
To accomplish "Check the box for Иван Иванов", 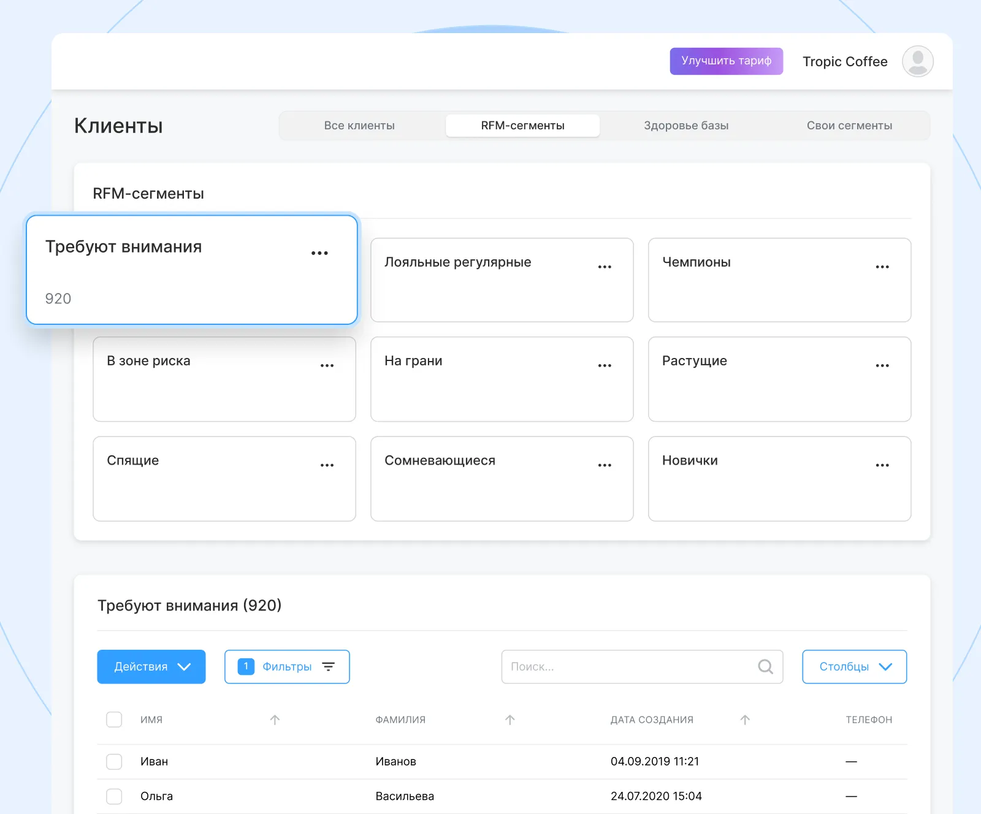I will (114, 761).
